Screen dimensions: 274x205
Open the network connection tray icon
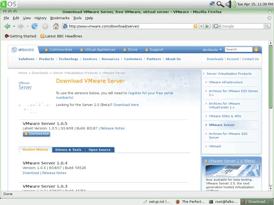(212, 4)
